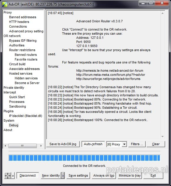This screenshot has width=171, height=186.
Task: Open Advanced proxy settings page
Action: pos(26,31)
